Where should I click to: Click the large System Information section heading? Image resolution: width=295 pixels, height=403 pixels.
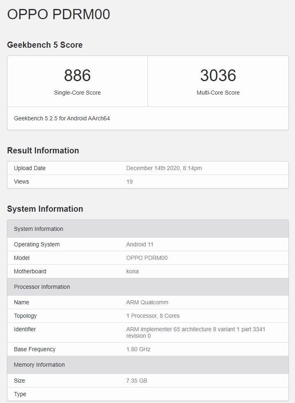click(45, 209)
